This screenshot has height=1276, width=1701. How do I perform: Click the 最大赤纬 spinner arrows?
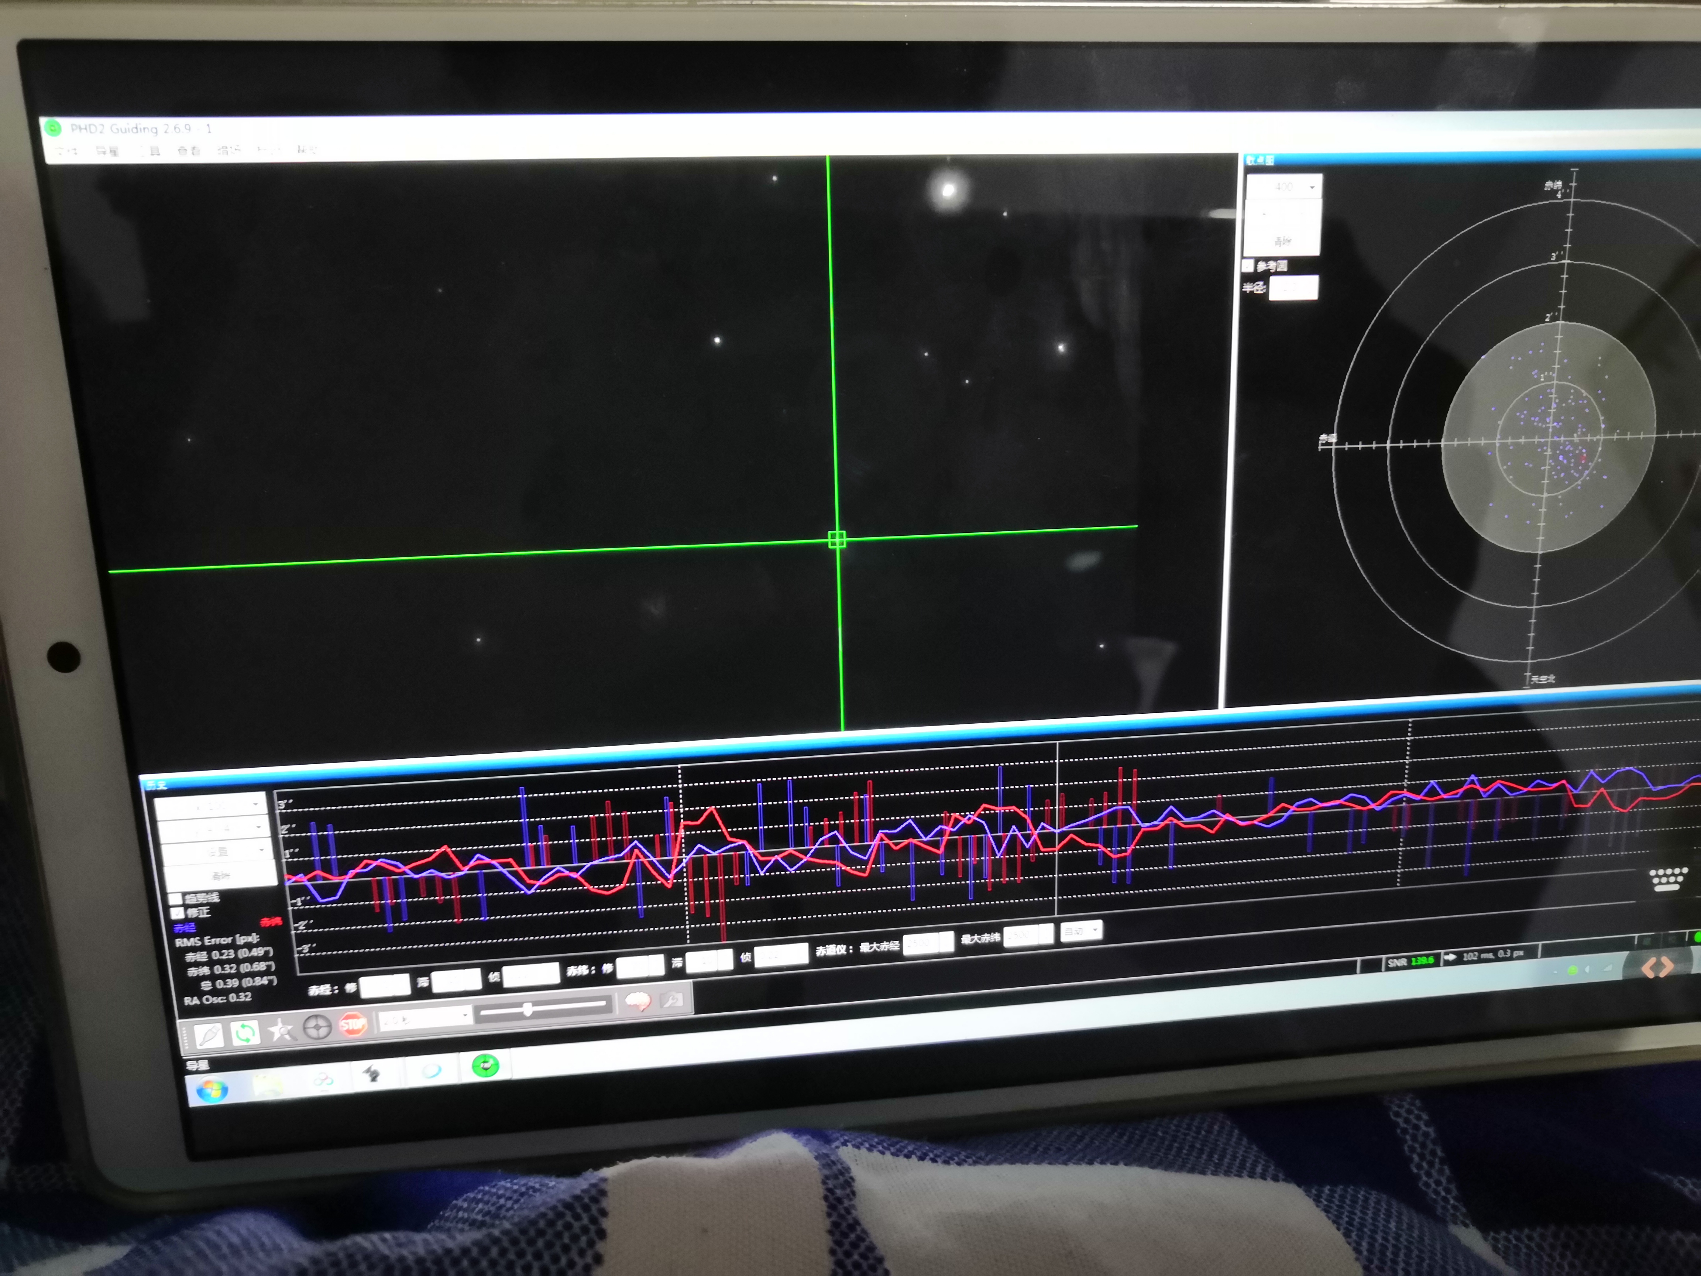1047,934
